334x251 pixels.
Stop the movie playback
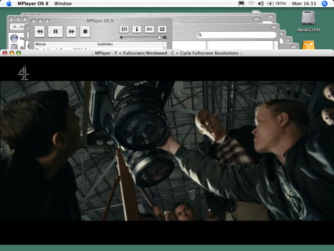coord(85,31)
